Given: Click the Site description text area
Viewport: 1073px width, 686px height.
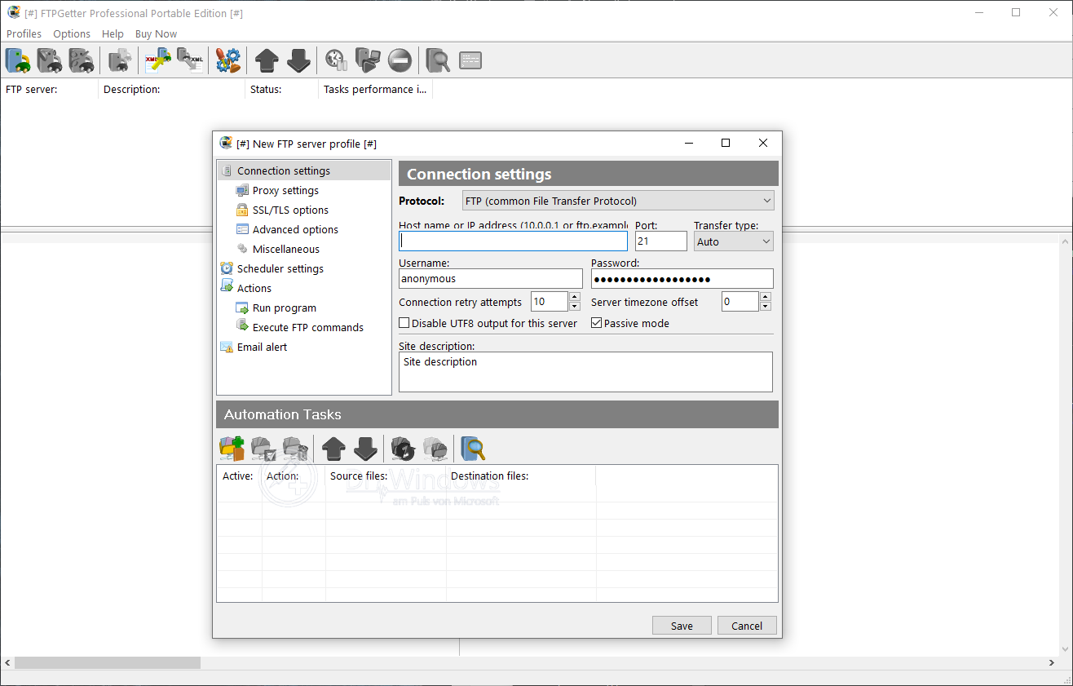Looking at the screenshot, I should click(x=585, y=372).
